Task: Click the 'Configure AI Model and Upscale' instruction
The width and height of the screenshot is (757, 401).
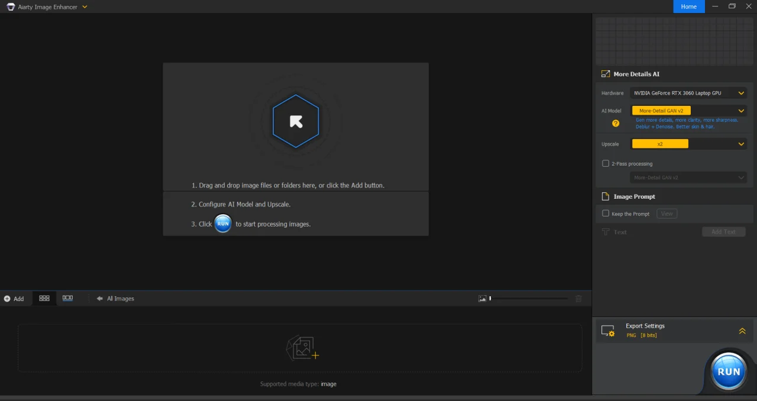Action: click(x=241, y=204)
